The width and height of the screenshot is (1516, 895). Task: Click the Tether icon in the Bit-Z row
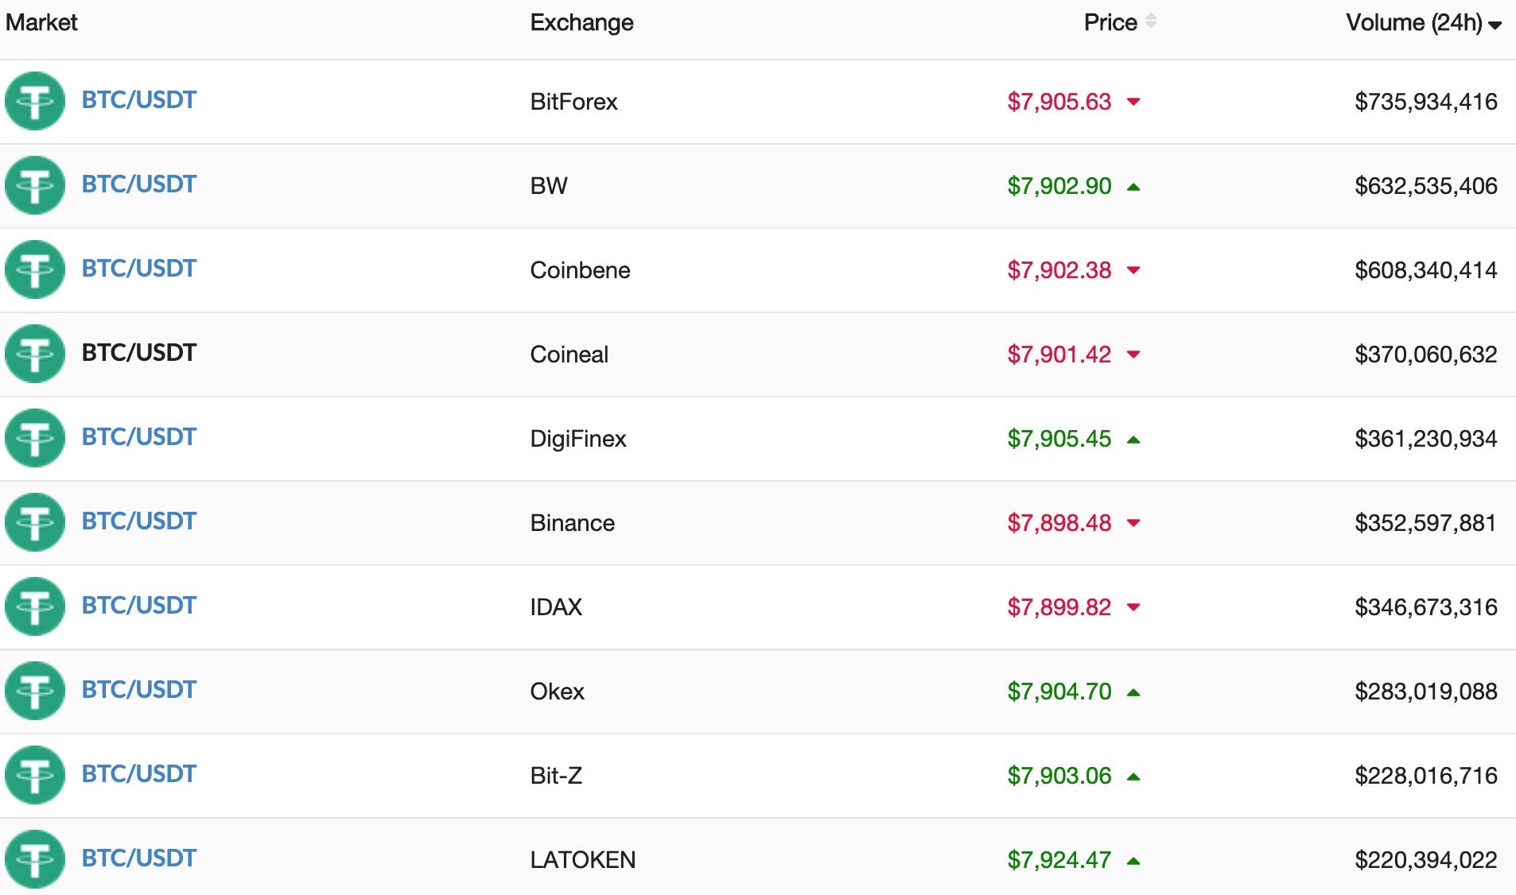[34, 775]
